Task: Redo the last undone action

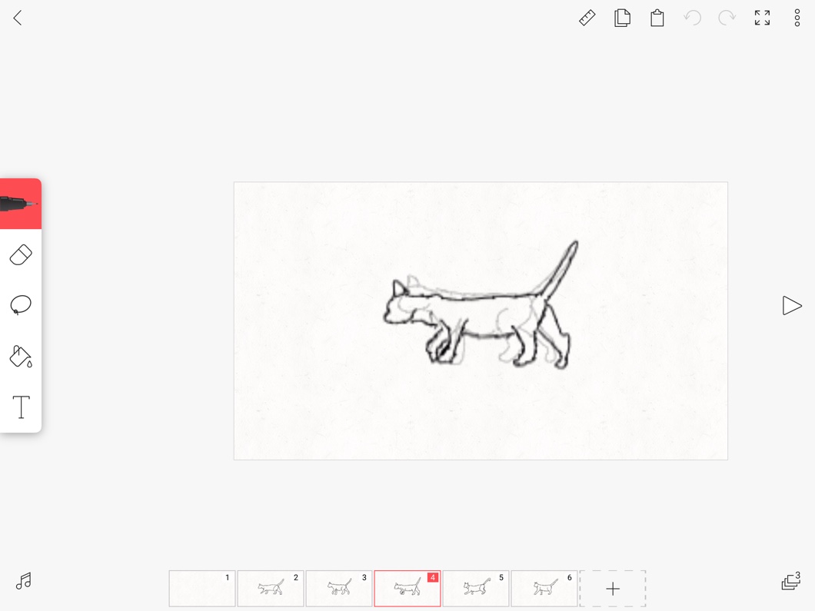Action: (727, 18)
